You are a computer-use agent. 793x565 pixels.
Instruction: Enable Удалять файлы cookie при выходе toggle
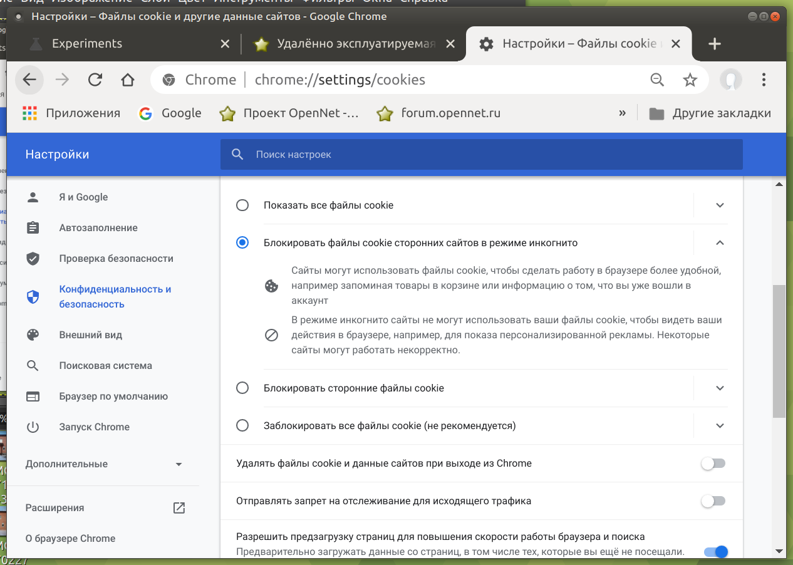(x=713, y=464)
